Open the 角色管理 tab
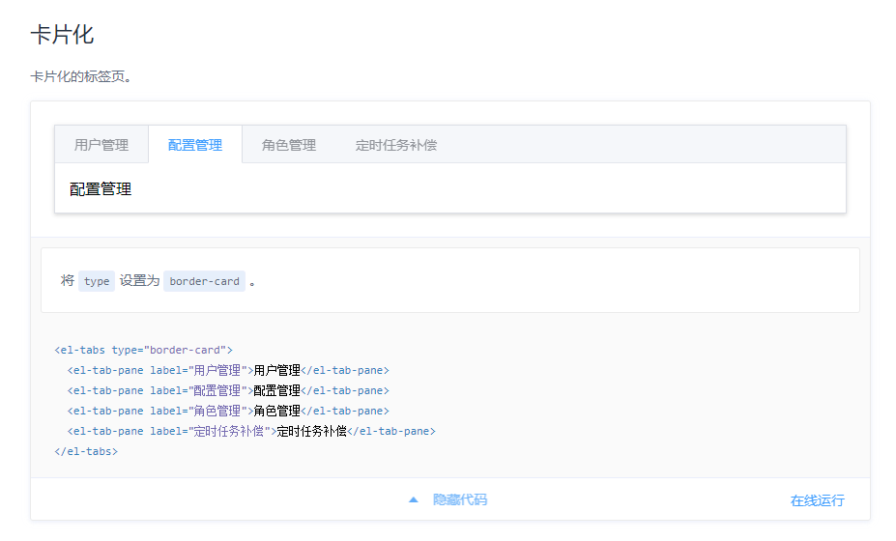 (x=289, y=145)
